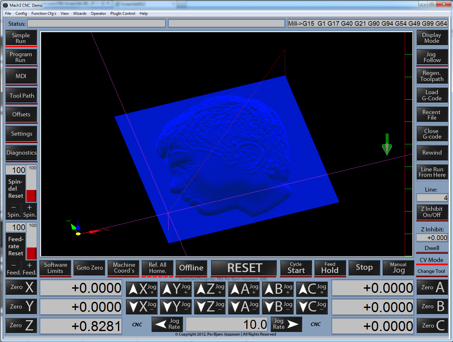453x342 pixels.
Task: Jog the B axis in negative direction
Action: pyautogui.click(x=278, y=307)
